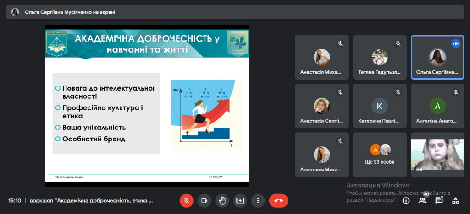Click Тетяна Гадульзя… participant tile
The image size is (470, 214).
point(380,57)
